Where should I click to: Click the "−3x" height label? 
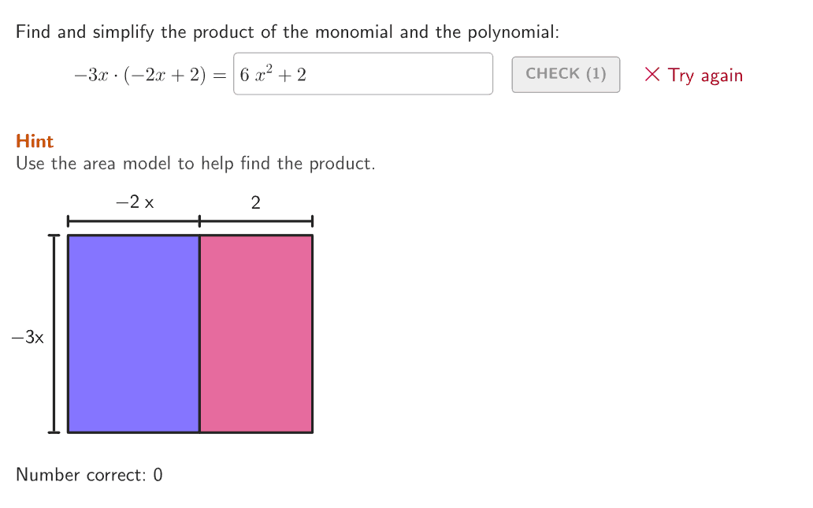(x=28, y=338)
